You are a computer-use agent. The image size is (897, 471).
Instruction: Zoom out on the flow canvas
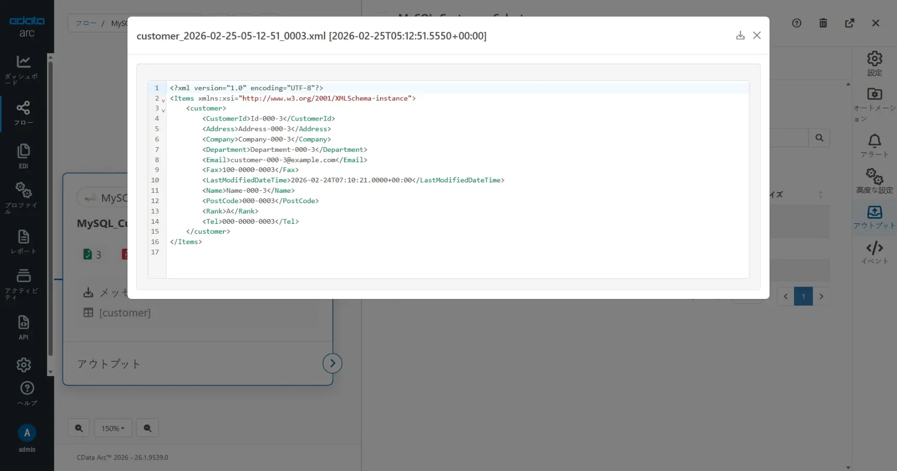tap(148, 428)
